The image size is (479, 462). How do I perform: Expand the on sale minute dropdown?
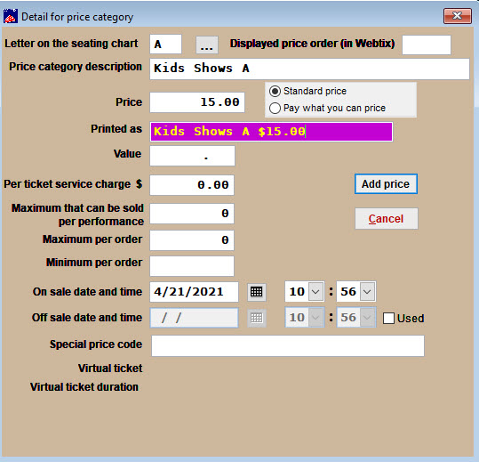[367, 292]
